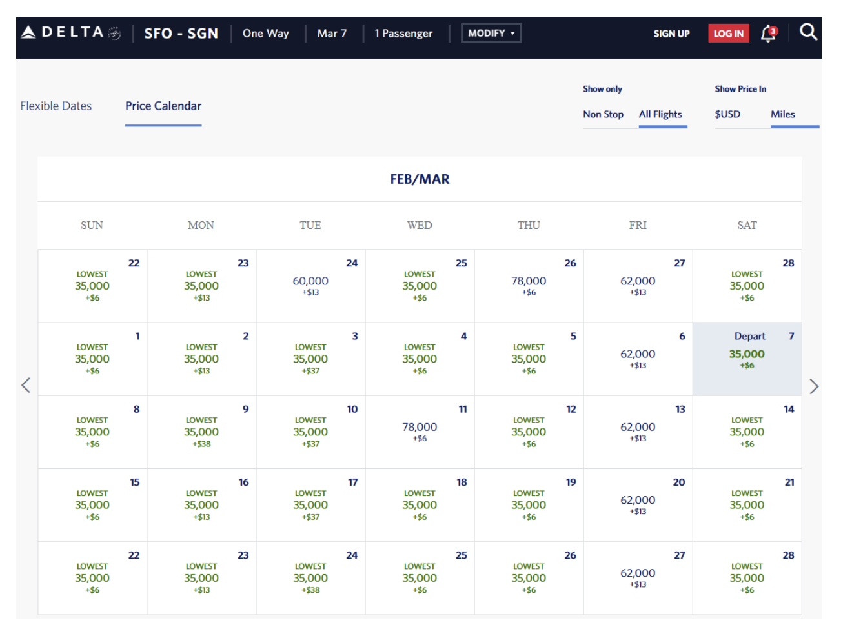Switch to the Flexible Dates tab

pyautogui.click(x=56, y=106)
